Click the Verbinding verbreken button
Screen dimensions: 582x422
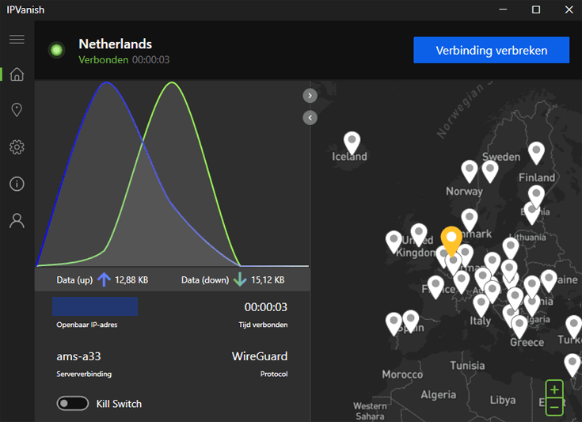[x=491, y=50]
